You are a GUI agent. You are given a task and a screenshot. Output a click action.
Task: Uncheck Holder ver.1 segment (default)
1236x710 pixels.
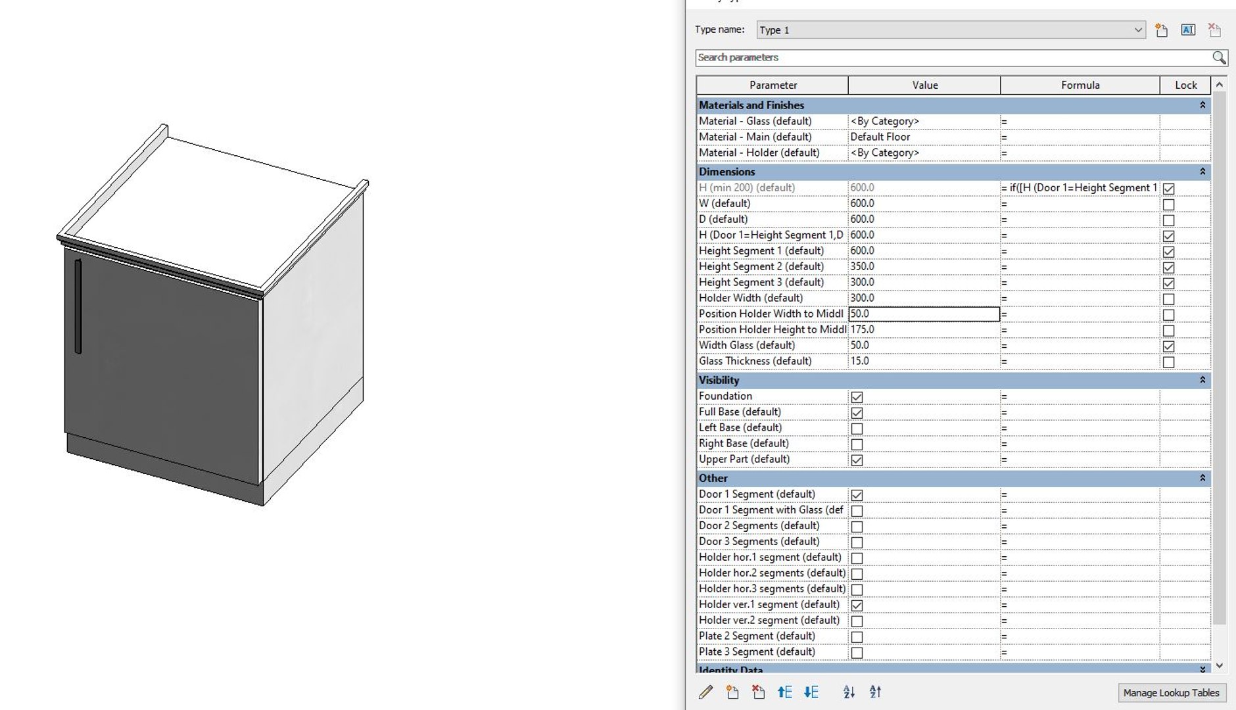857,605
